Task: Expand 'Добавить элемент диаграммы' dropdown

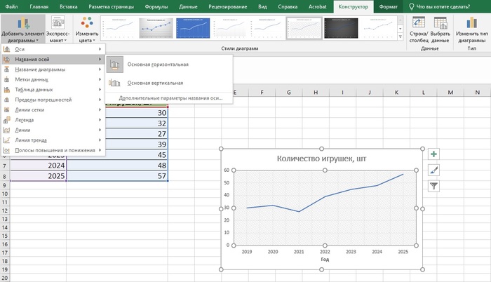Action: click(x=23, y=28)
